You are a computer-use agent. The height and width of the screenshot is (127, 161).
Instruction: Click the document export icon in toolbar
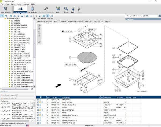(x=52, y=16)
